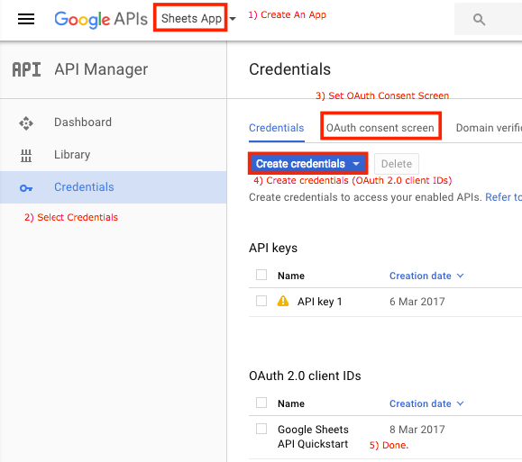Open the Create credentials dropdown

coord(308,163)
